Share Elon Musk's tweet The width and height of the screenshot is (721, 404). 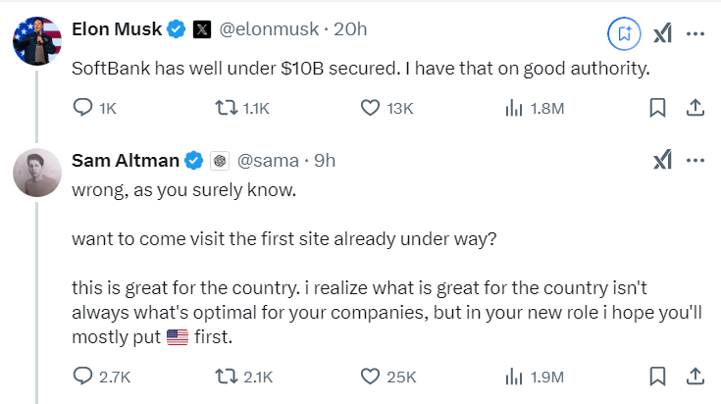pyautogui.click(x=694, y=108)
